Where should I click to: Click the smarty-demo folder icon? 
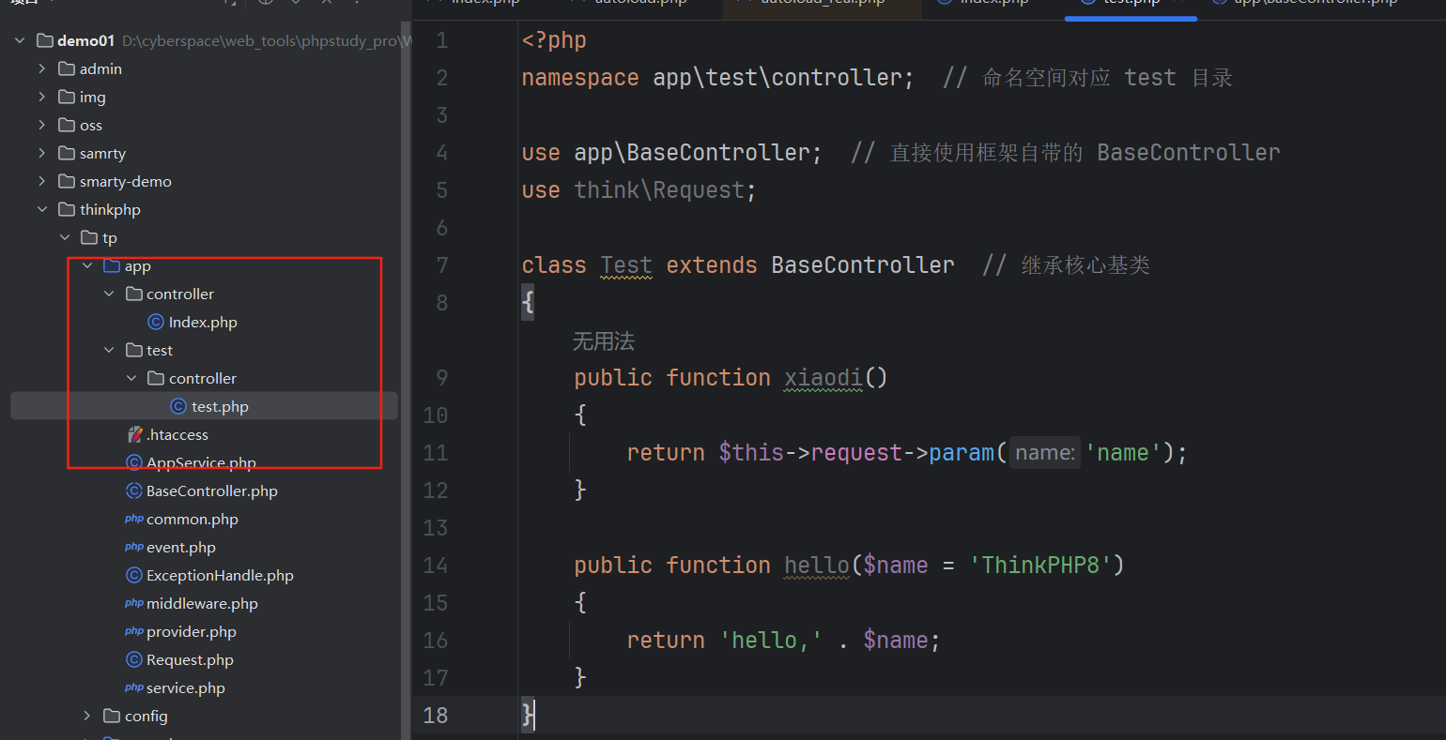(x=67, y=181)
